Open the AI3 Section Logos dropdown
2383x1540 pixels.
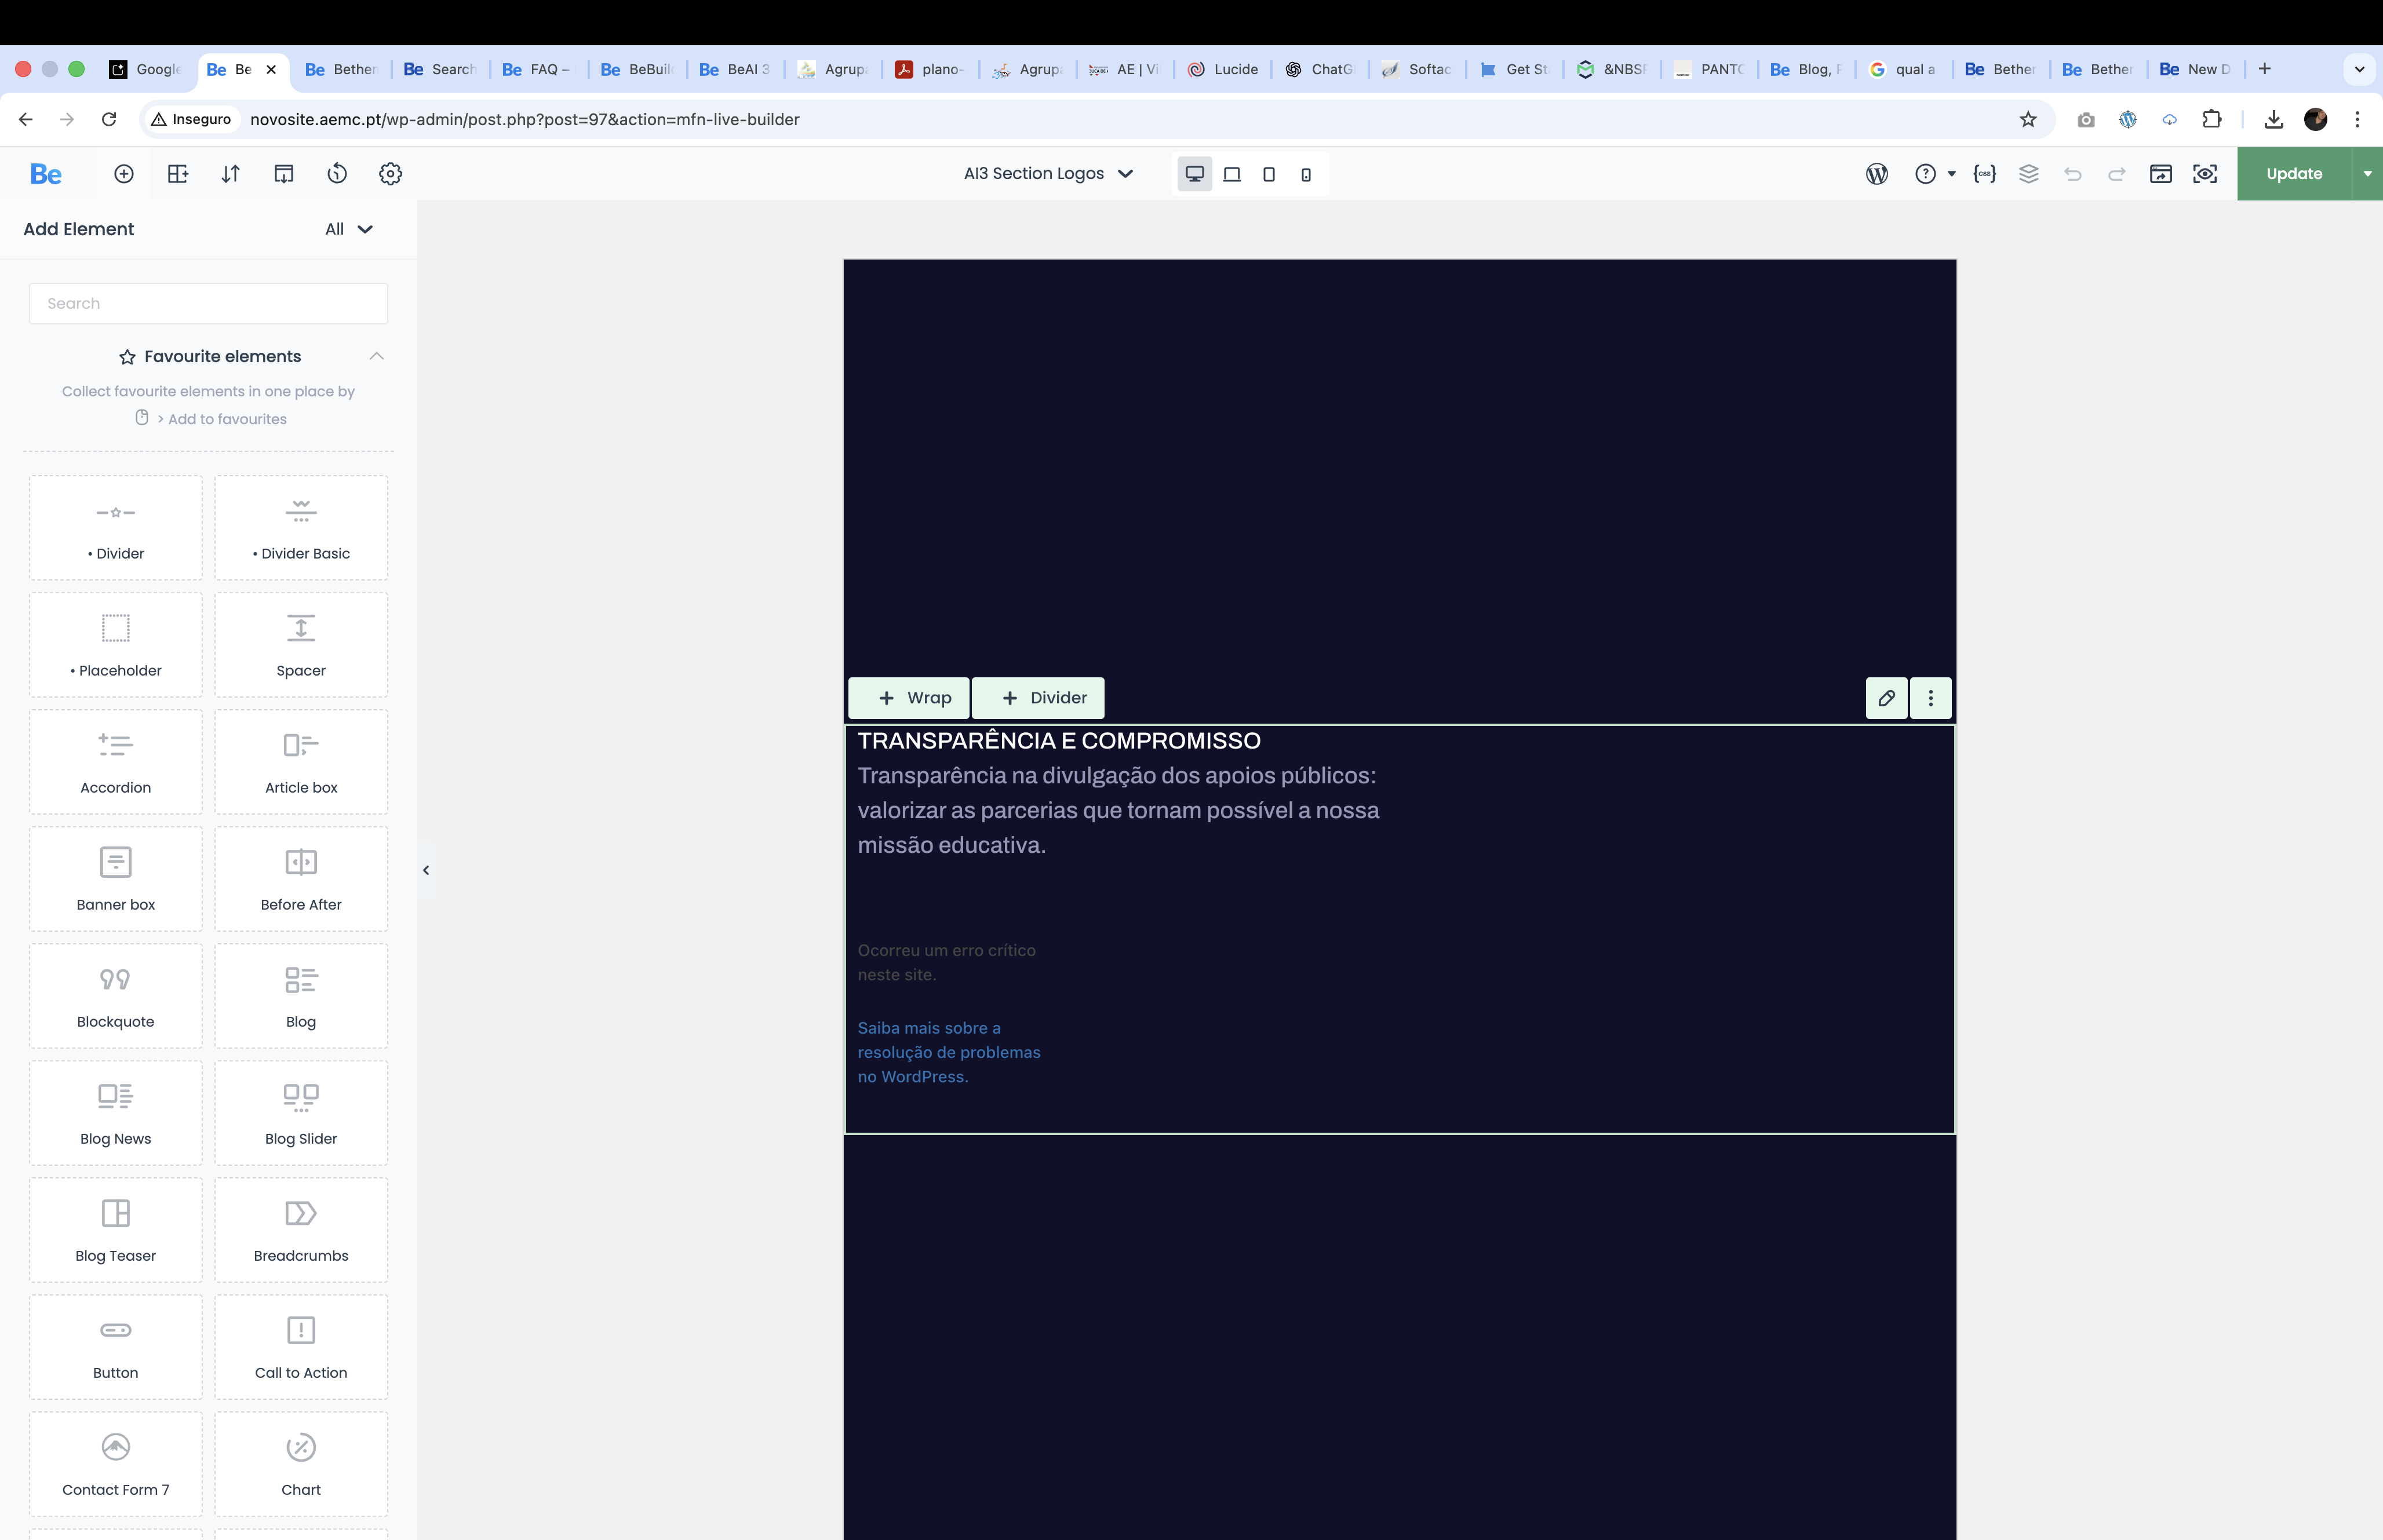(1047, 174)
